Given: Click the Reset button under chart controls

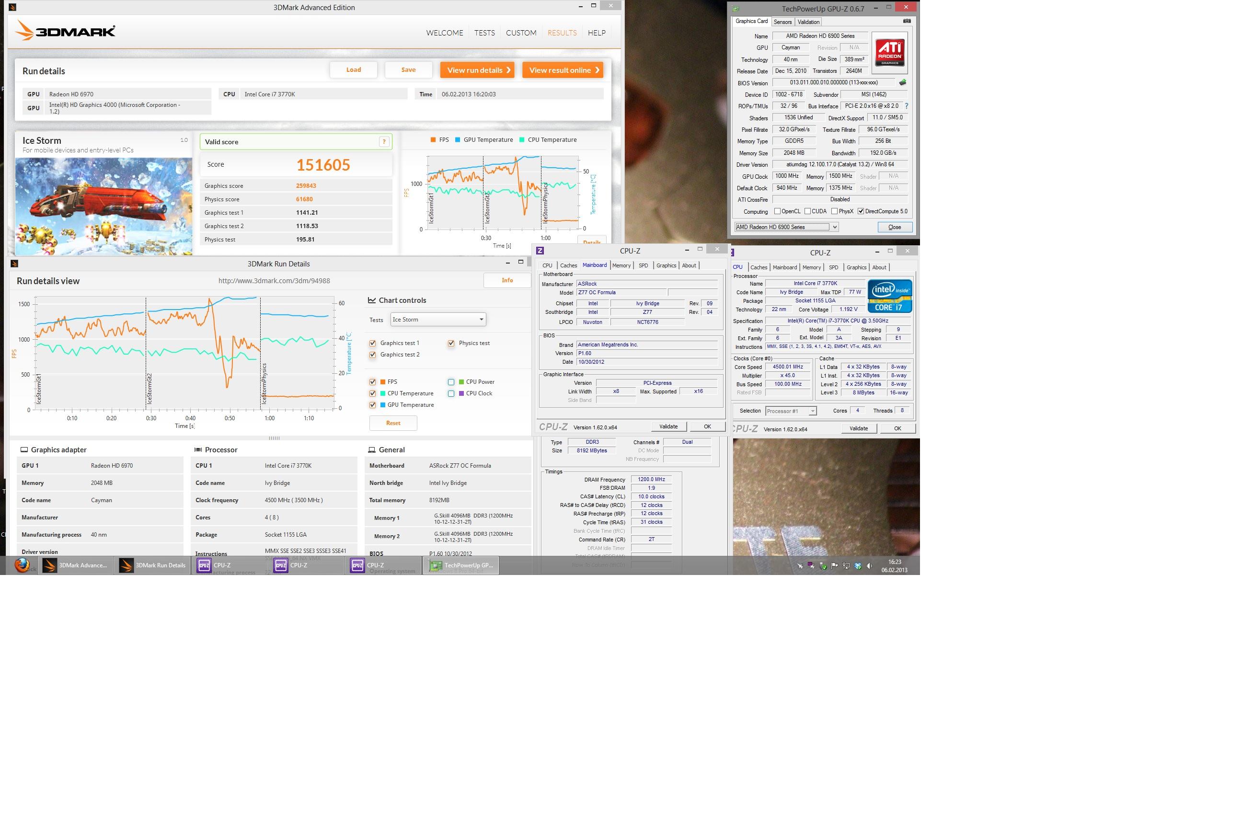Looking at the screenshot, I should (393, 423).
